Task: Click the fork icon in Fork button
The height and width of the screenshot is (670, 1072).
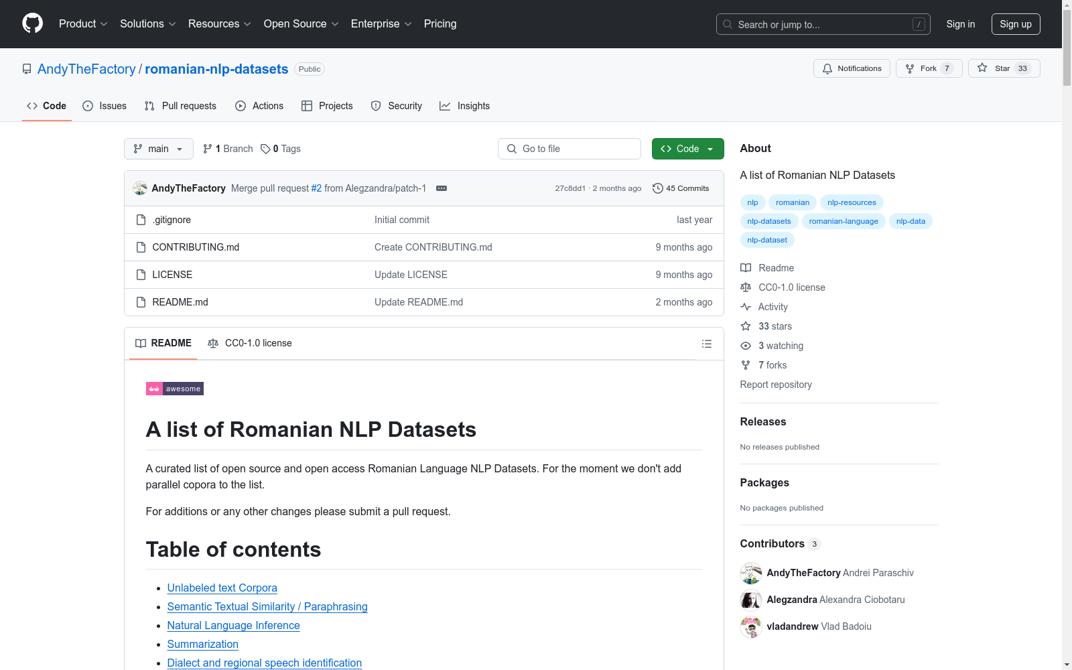Action: pos(910,68)
